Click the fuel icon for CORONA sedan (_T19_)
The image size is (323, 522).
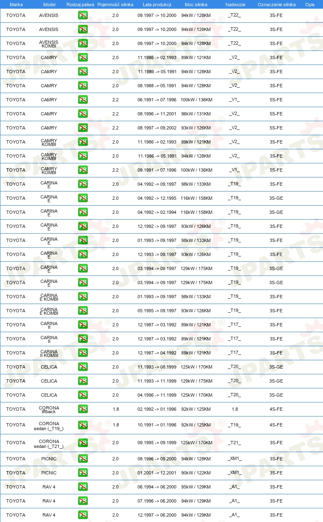(x=83, y=425)
